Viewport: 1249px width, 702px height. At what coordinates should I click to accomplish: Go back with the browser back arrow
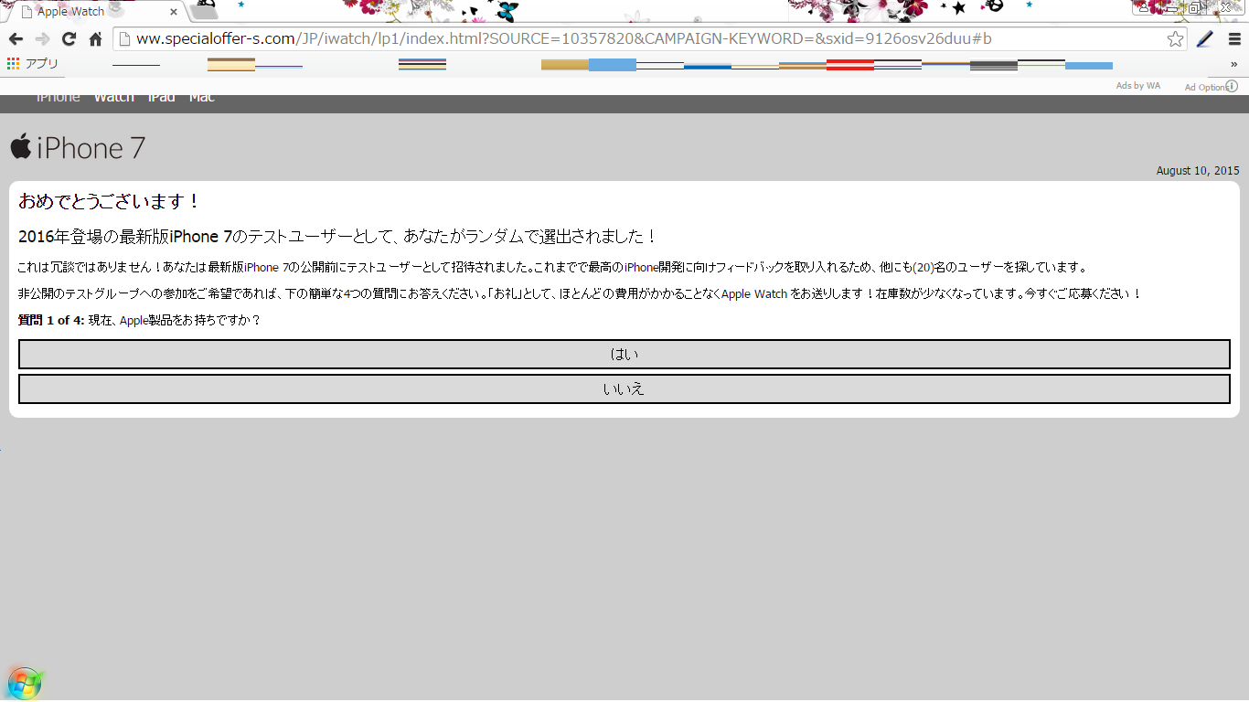(16, 39)
